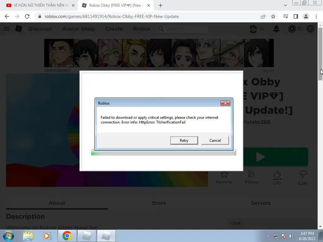323x242 pixels.
Task: Open the Roblox hamburger menu
Action: [x=6, y=29]
